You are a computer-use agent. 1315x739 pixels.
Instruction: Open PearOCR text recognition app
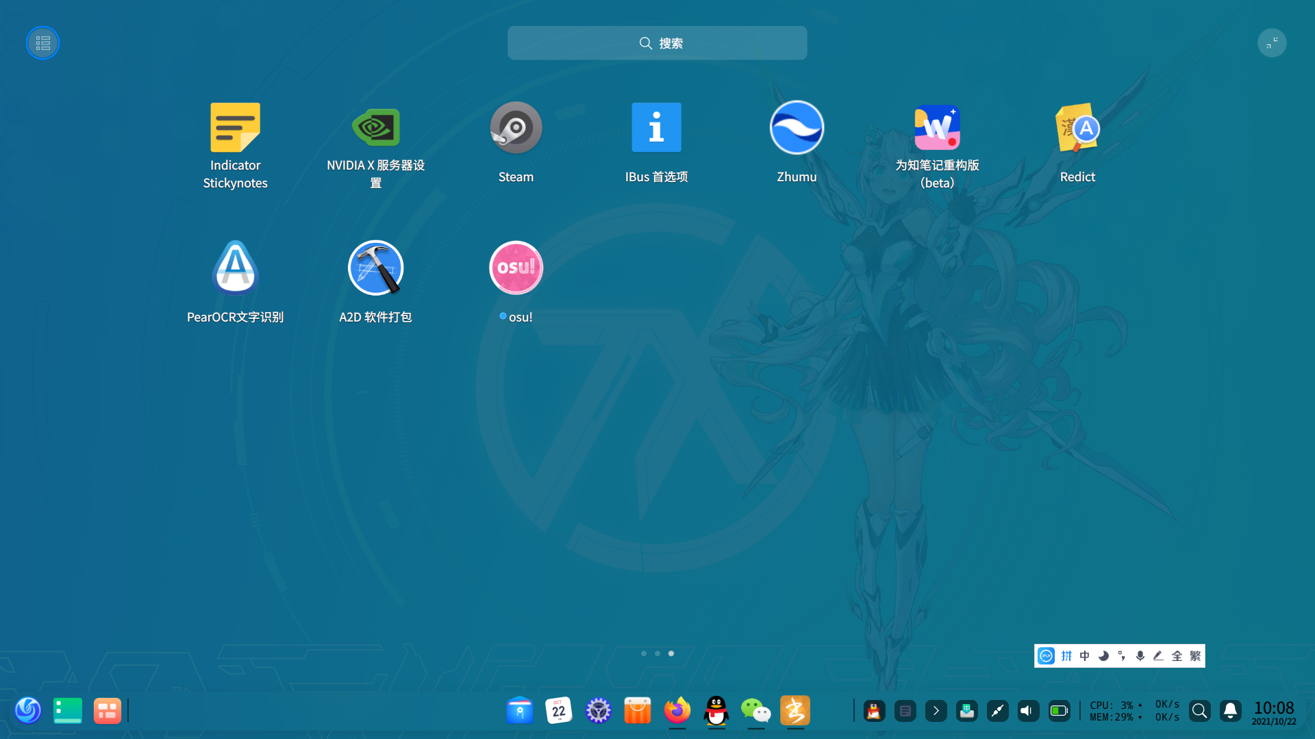[x=235, y=268]
